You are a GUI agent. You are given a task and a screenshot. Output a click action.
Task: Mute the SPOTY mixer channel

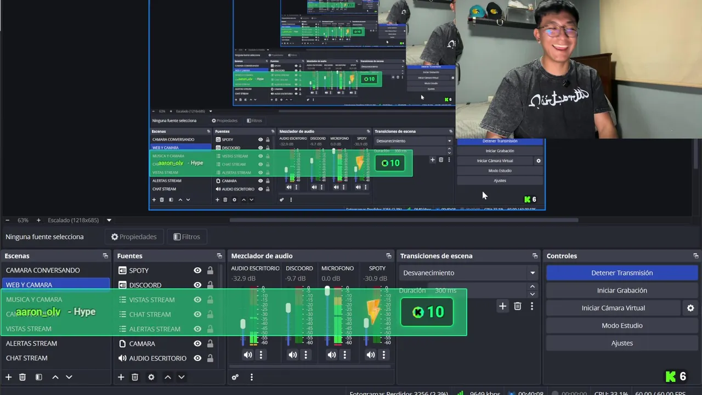coord(371,355)
